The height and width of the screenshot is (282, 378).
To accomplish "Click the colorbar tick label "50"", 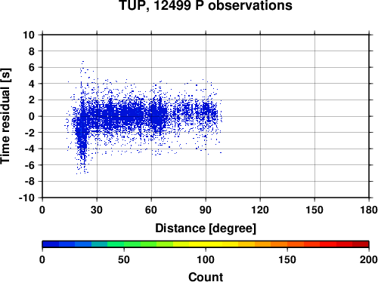I will [124, 259].
